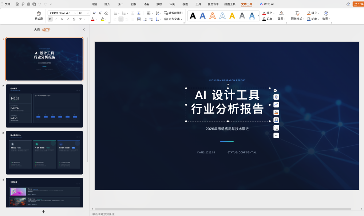The image size is (364, 216).
Task: Click the Undo arrow icon
Action: coord(40,4)
